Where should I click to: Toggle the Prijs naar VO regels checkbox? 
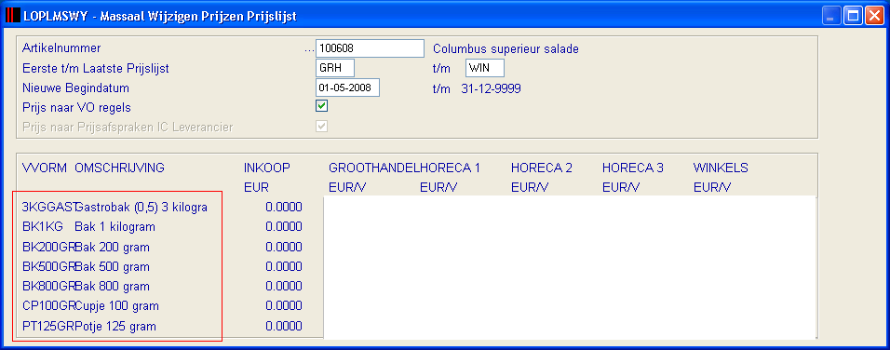(x=322, y=106)
